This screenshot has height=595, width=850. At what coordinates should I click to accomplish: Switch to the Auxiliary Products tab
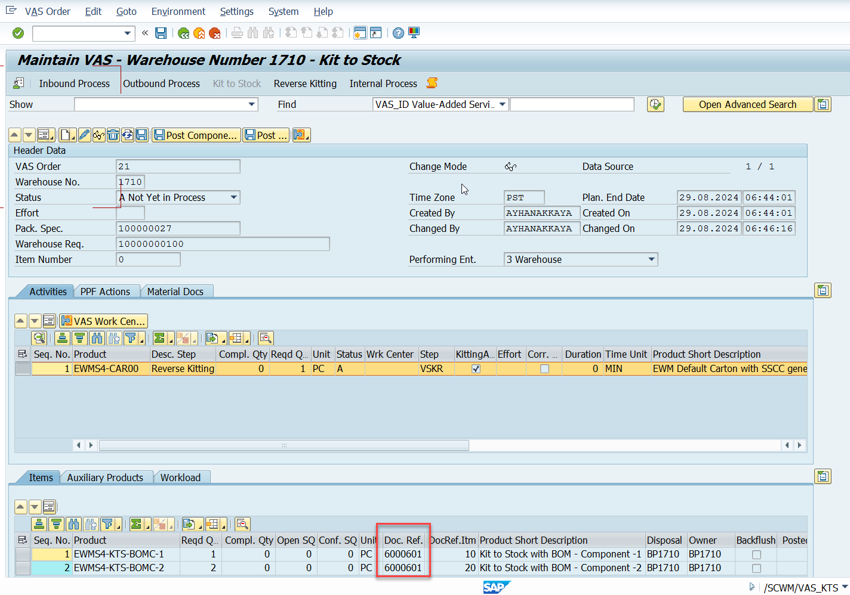[x=105, y=478]
